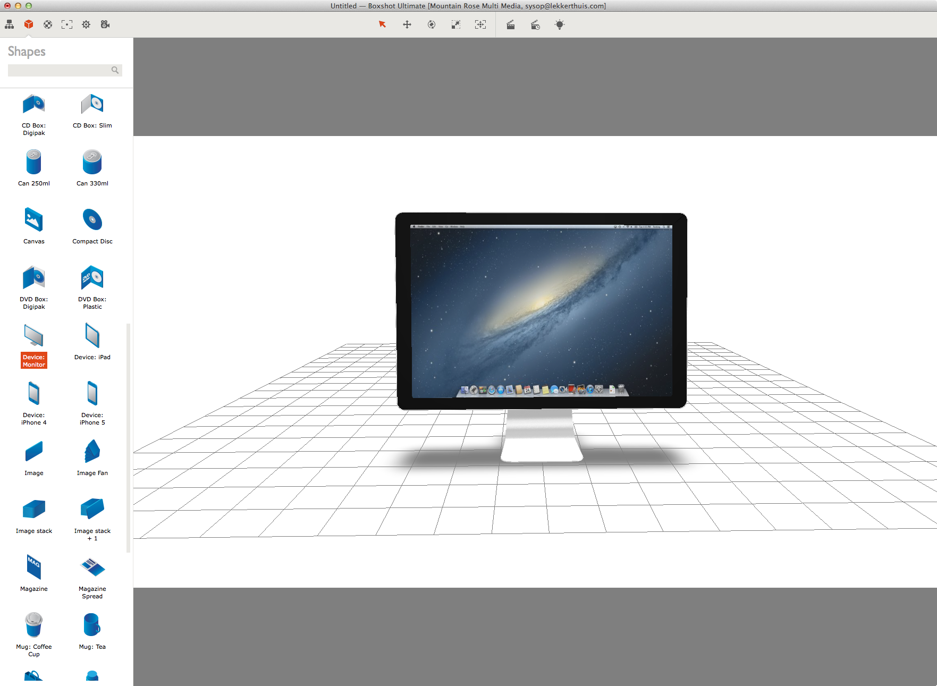Select the Device: iPad shape
937x686 pixels.
[92, 342]
